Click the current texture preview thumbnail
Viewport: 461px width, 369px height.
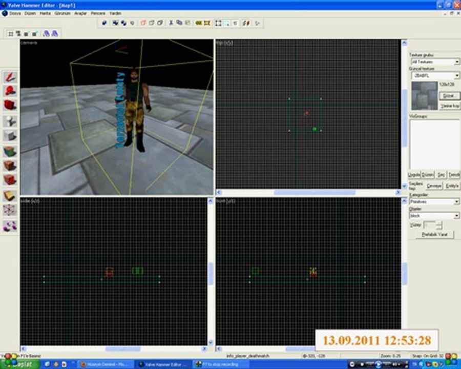[424, 96]
